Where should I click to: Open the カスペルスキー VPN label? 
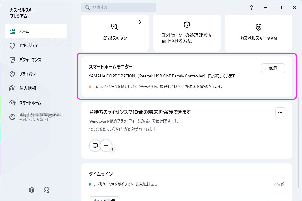click(258, 38)
